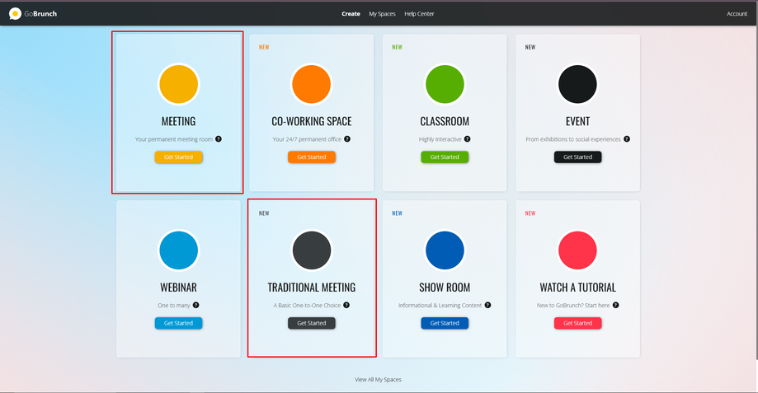The image size is (758, 393).
Task: Click the red Get Started for Watch a Tutorial
Action: tap(577, 323)
